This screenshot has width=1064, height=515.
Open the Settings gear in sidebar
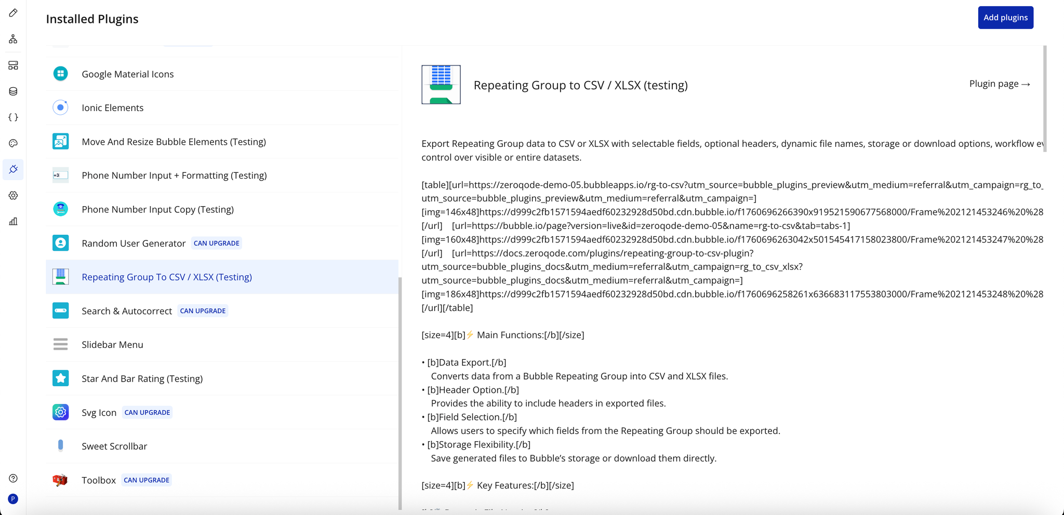[x=14, y=196]
